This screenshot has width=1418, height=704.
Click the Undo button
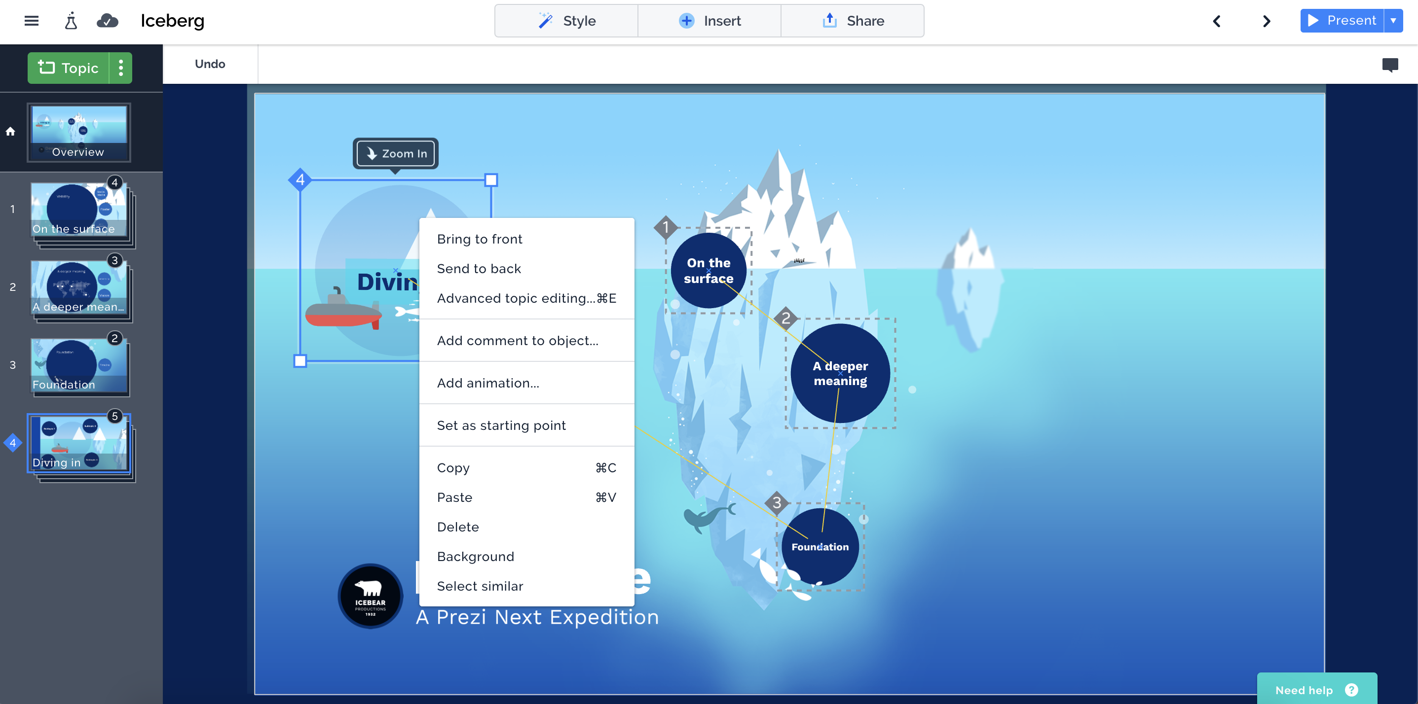pyautogui.click(x=210, y=64)
